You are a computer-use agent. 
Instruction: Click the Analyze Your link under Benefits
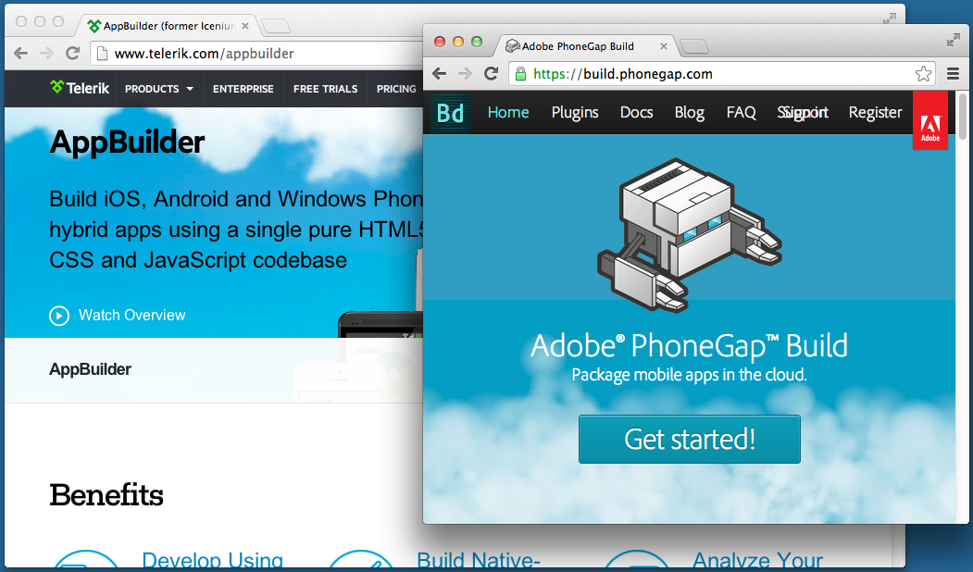757,560
